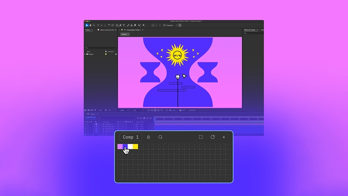This screenshot has height=196, width=348.
Task: Take snapshot with the camera icon
Action: coord(180,110)
